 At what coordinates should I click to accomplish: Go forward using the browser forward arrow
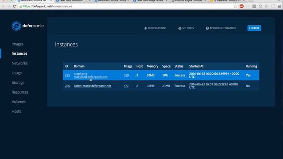9,6
